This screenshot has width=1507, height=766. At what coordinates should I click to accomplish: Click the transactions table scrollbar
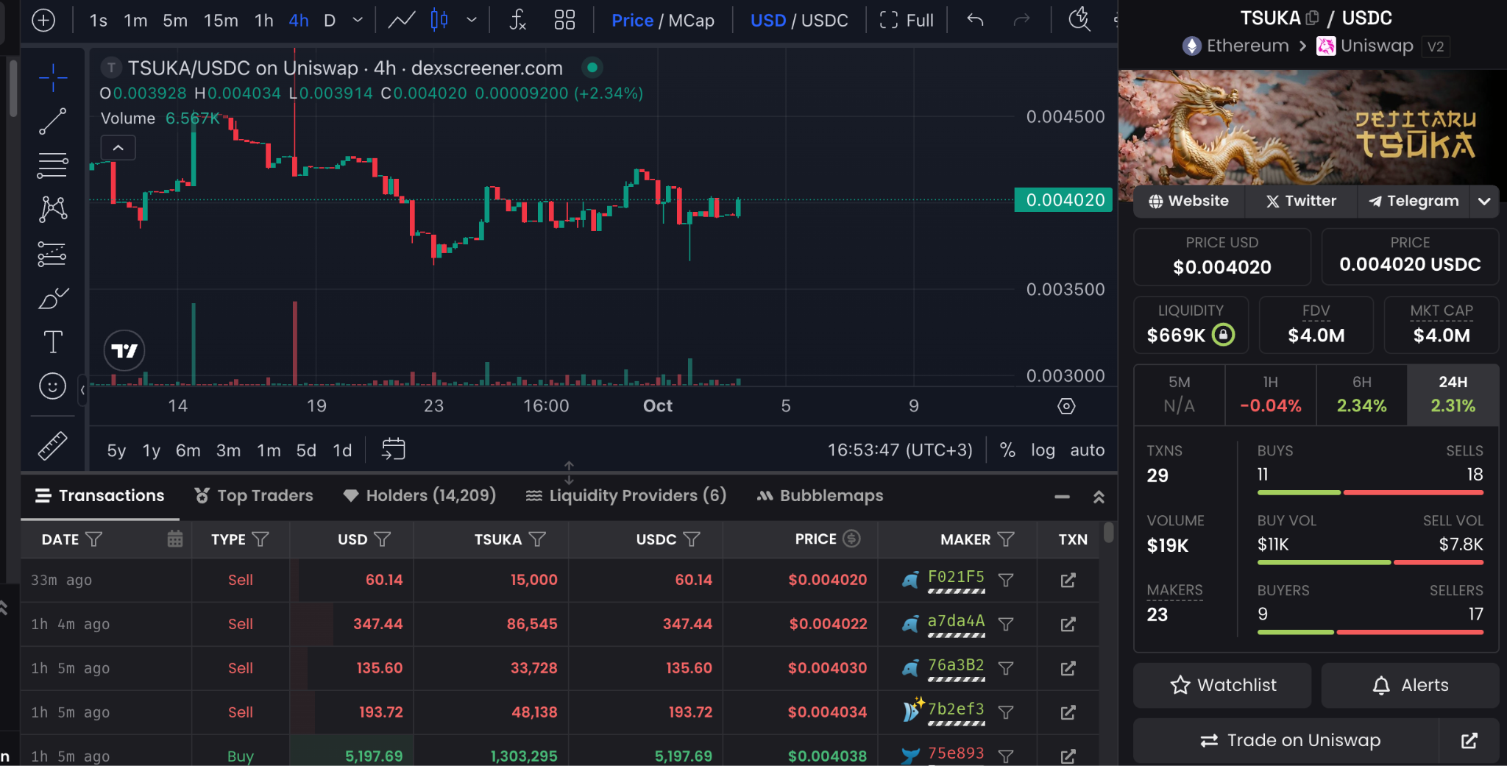click(1108, 533)
